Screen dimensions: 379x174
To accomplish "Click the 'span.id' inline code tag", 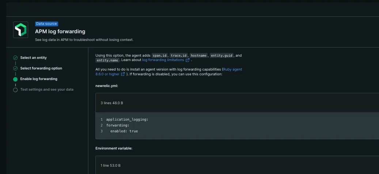I will (x=159, y=56).
